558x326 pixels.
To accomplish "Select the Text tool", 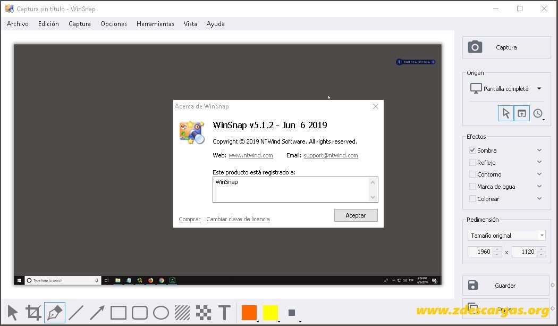I will click(x=225, y=313).
